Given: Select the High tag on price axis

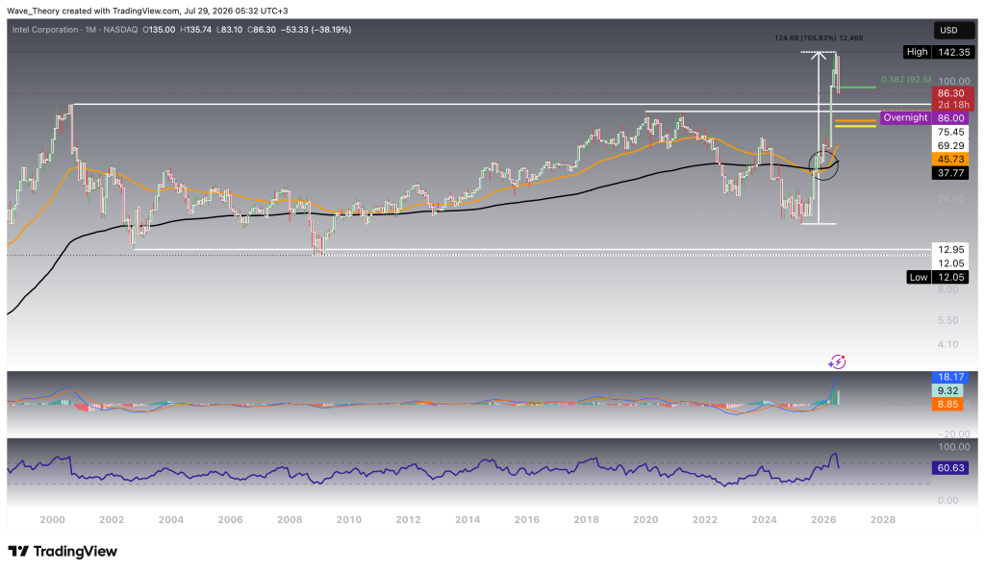Looking at the screenshot, I should 917,52.
